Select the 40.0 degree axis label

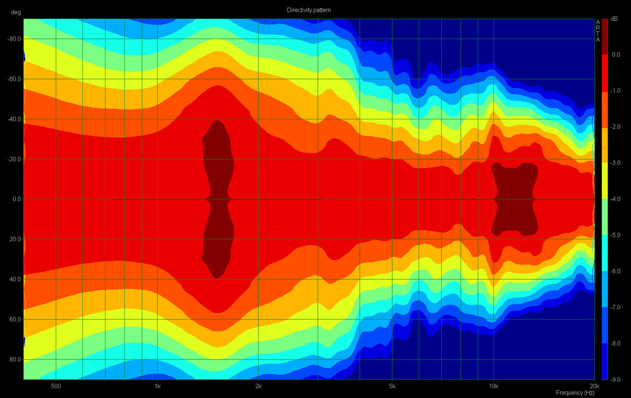(15, 279)
